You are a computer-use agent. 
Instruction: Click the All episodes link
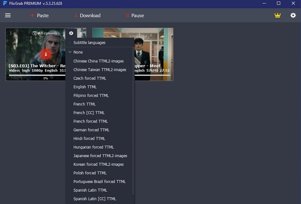pos(46,33)
